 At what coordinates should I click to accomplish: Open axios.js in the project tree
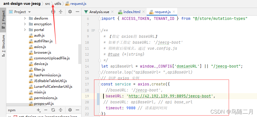pyautogui.click(x=40, y=47)
